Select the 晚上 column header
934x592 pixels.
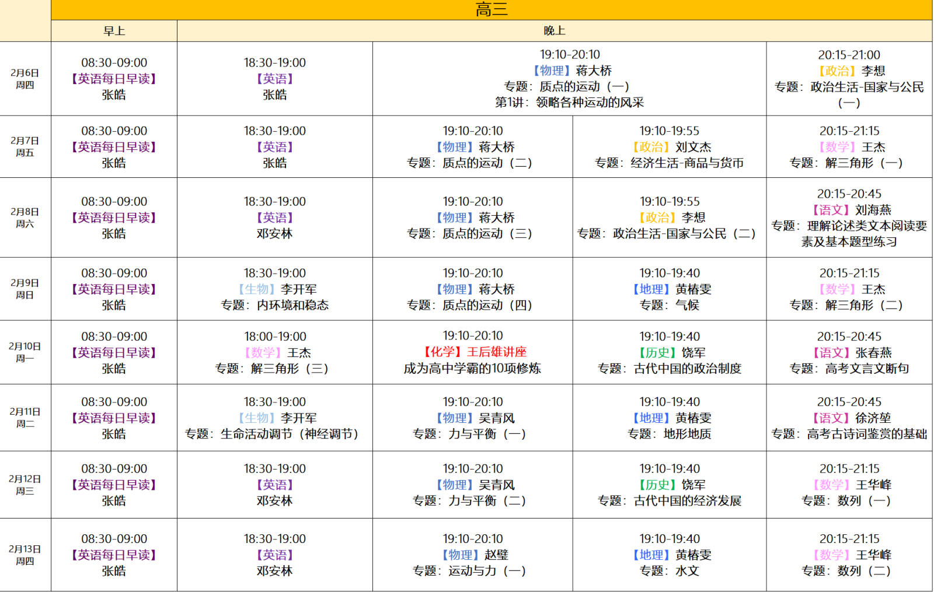554,31
